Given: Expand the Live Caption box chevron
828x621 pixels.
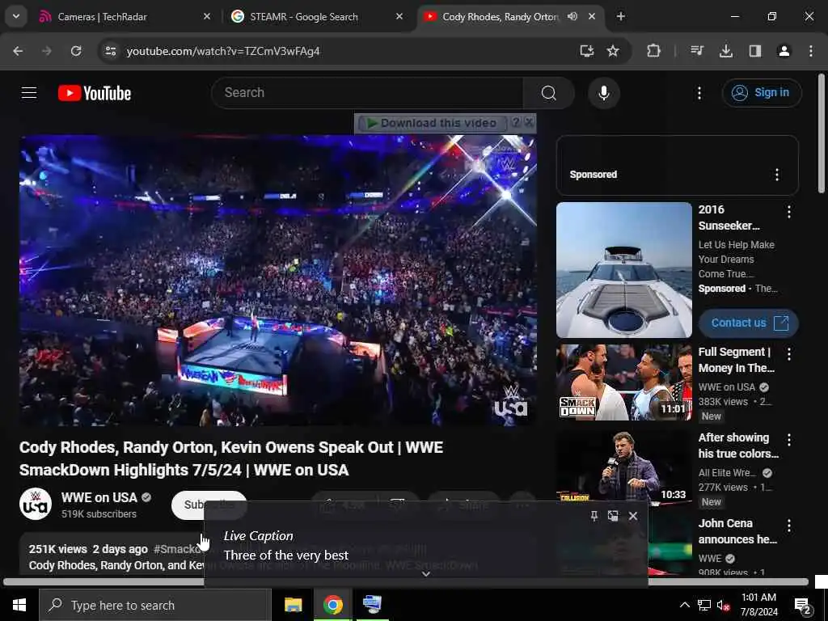Looking at the screenshot, I should coord(426,574).
